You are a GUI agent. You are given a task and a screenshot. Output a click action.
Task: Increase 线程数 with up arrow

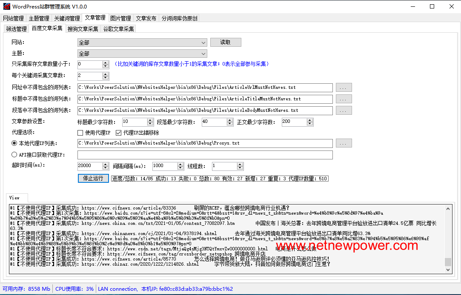pyautogui.click(x=240, y=165)
